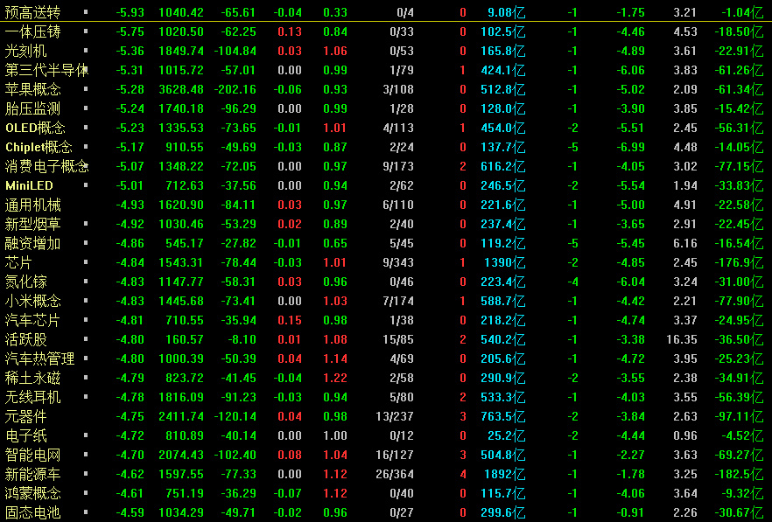Open the Chiplet概念 sector
Screen dimensions: 772x522
pos(39,147)
